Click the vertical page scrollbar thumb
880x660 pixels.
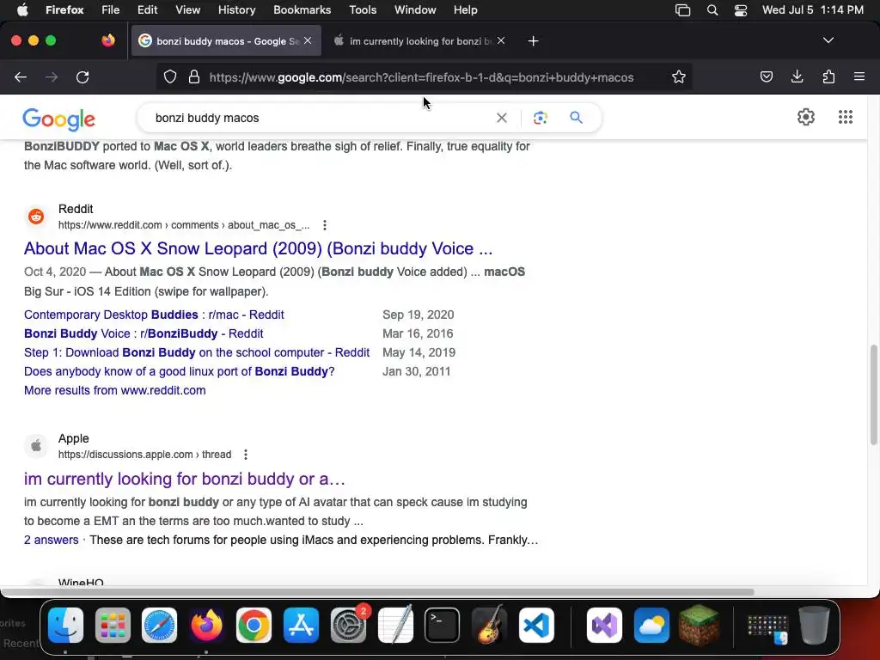[x=873, y=395]
